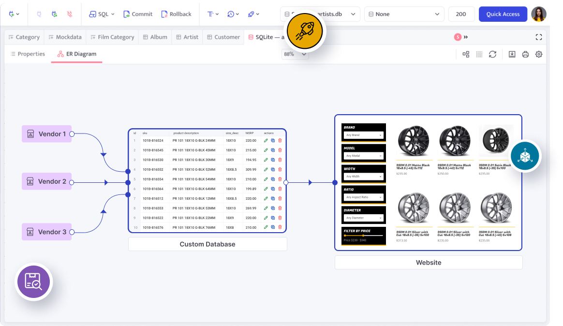Open the SQL dropdown menu

tap(102, 14)
